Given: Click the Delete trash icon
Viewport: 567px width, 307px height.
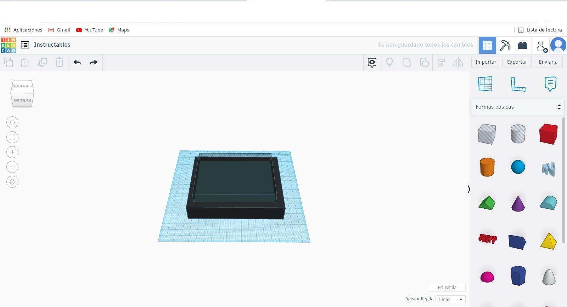Looking at the screenshot, I should tap(59, 62).
